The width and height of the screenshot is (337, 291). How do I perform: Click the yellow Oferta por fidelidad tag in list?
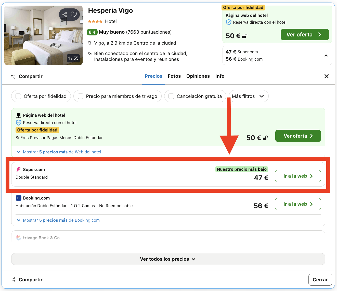tap(37, 130)
